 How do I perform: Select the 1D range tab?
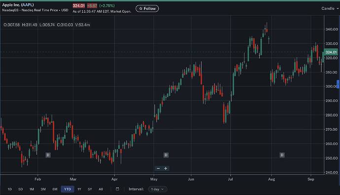[9, 189]
